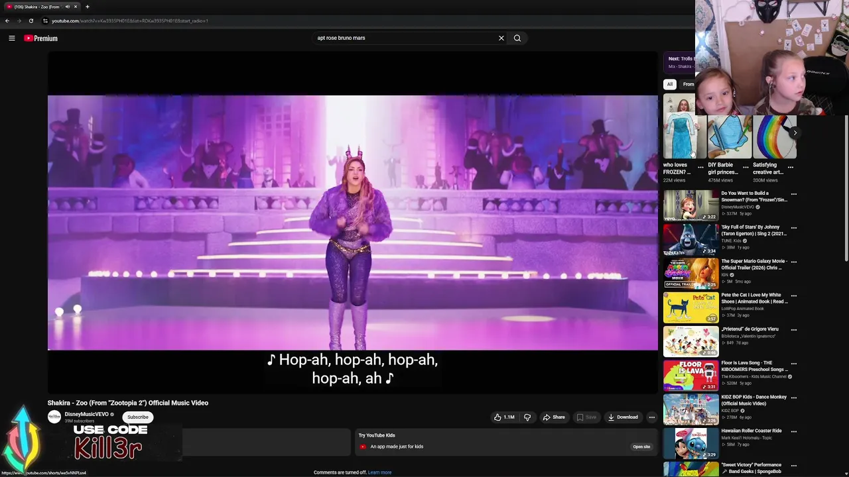This screenshot has width=849, height=477.
Task: Clear the search box with the X
Action: (501, 38)
